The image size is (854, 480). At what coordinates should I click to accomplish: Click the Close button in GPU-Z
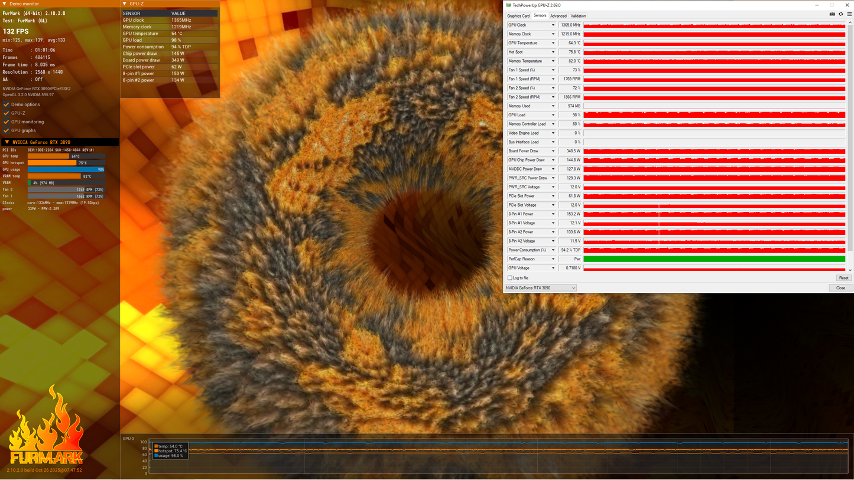pyautogui.click(x=840, y=288)
